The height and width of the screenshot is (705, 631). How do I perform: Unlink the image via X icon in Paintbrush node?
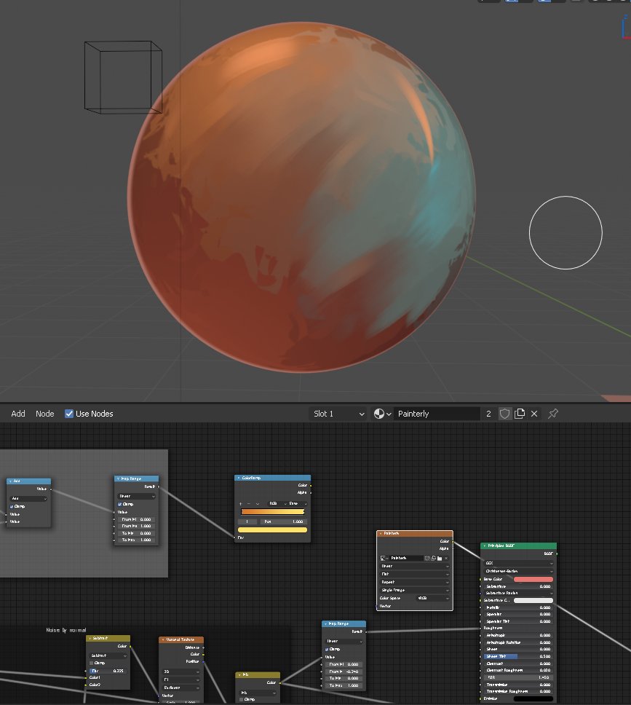click(446, 558)
